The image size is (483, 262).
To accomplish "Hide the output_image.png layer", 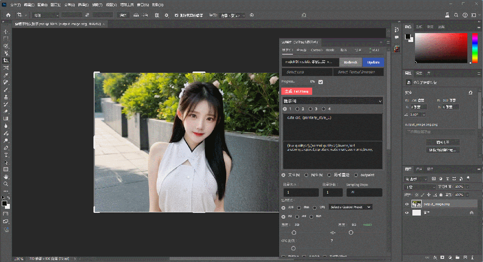I will [x=407, y=204].
